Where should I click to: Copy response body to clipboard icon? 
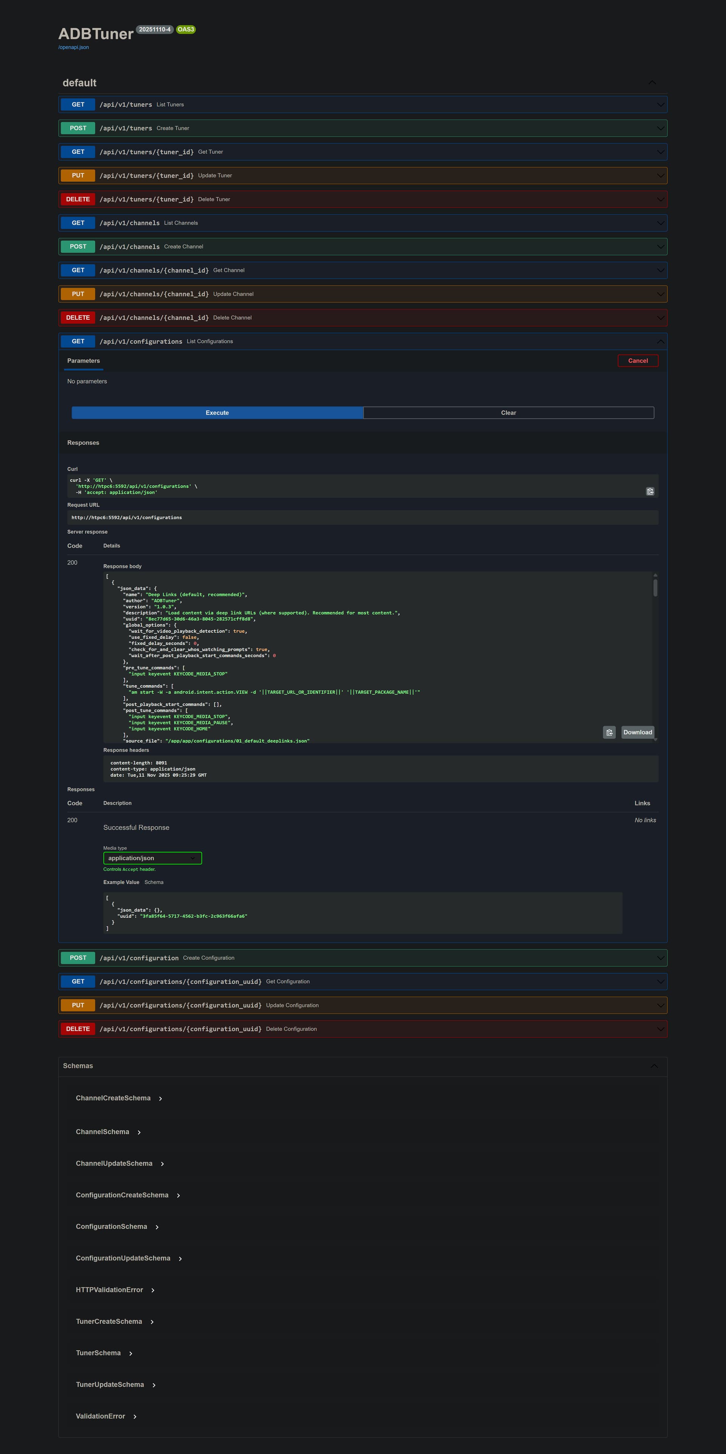point(609,732)
